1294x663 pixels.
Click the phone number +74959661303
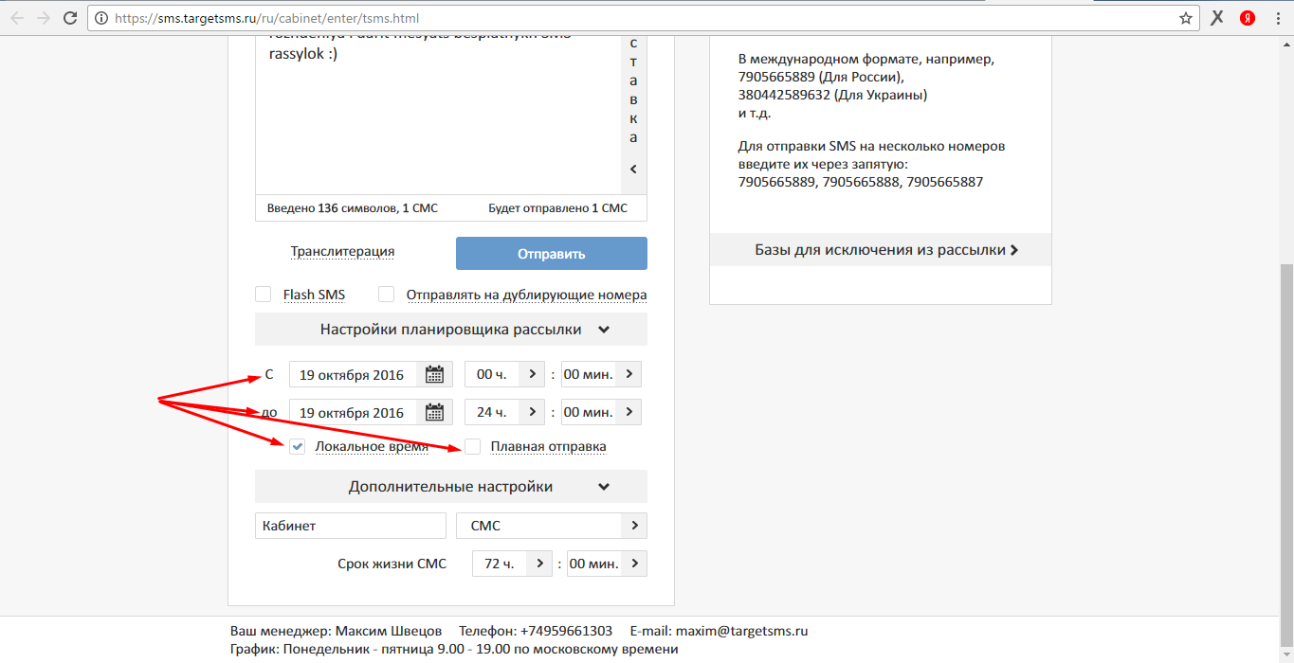[x=566, y=631]
